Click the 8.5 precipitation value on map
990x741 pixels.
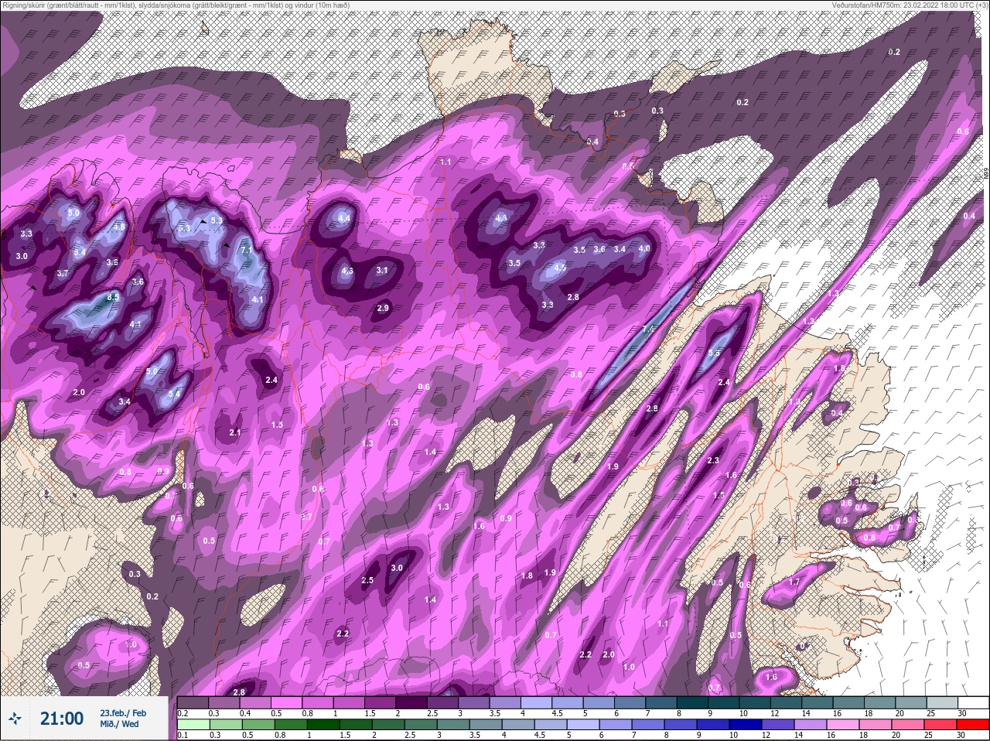click(113, 296)
